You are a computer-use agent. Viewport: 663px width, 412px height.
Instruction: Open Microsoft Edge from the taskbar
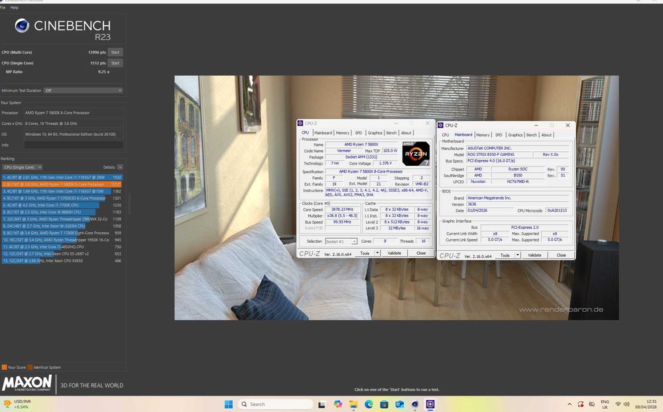coord(369,404)
